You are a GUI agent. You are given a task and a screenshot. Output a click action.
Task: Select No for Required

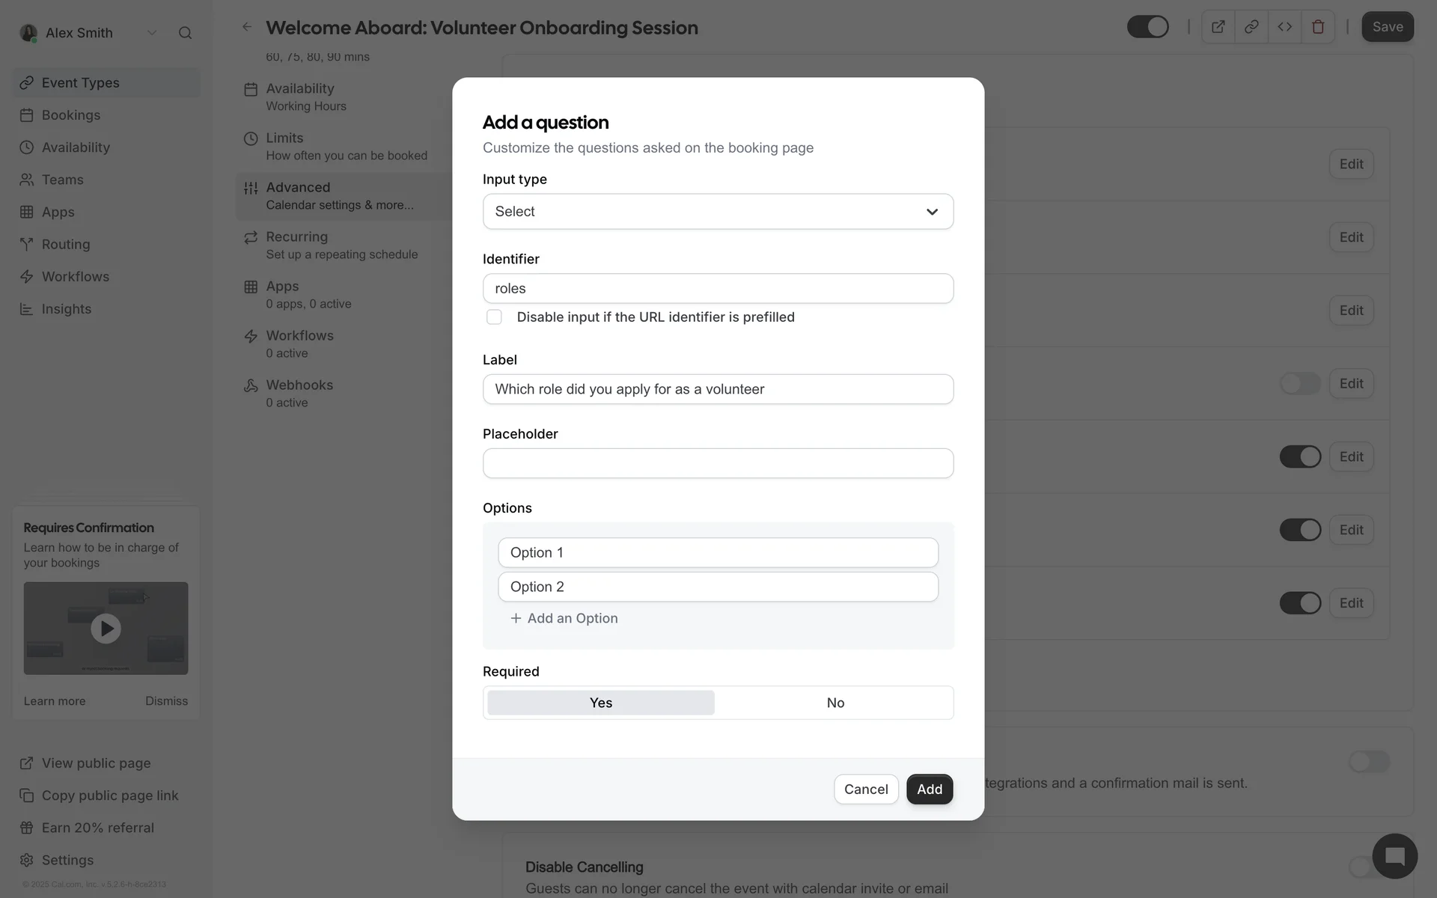click(x=835, y=703)
